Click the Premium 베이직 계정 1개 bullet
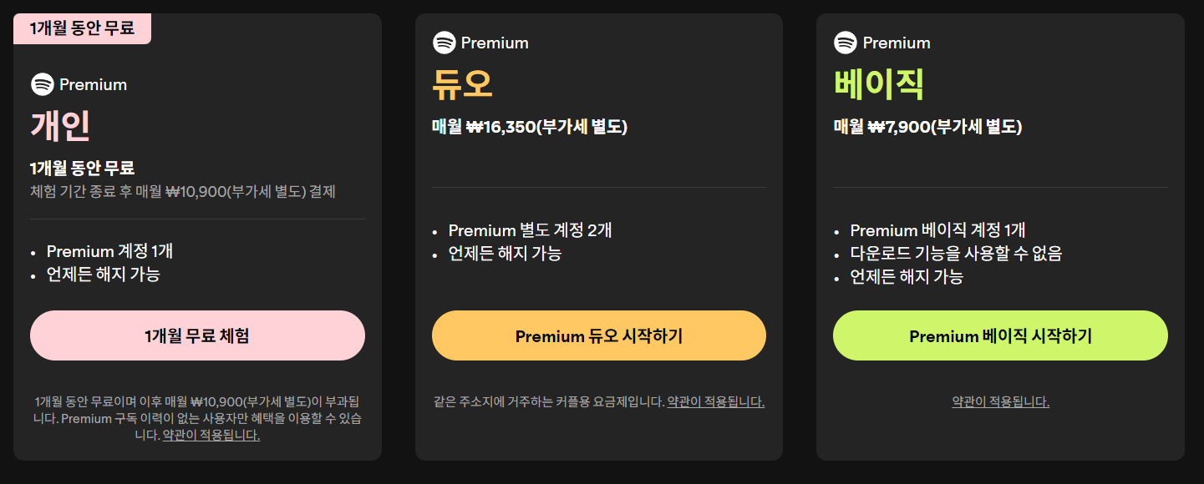Image resolution: width=1204 pixels, height=484 pixels. (x=937, y=230)
